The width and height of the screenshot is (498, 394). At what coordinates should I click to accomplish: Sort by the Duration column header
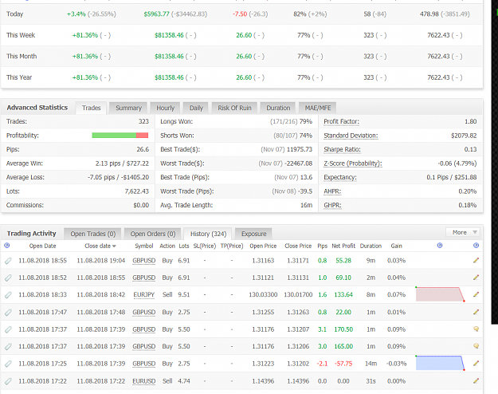tap(371, 246)
